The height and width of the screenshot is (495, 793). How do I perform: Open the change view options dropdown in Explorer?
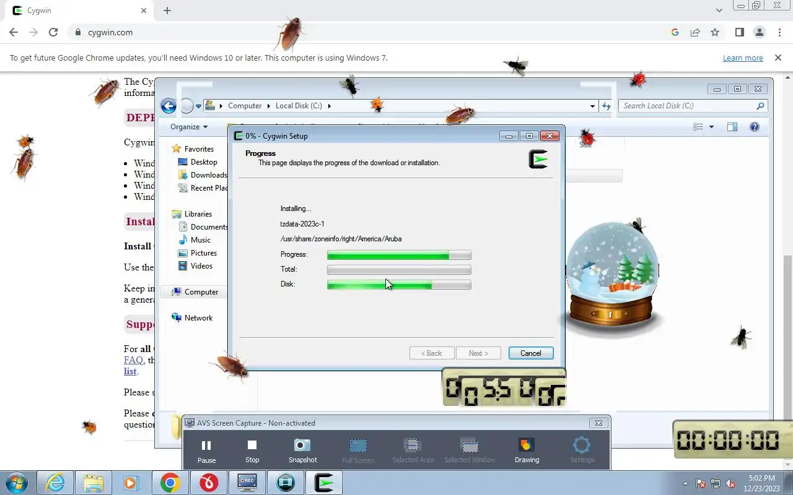click(x=711, y=127)
